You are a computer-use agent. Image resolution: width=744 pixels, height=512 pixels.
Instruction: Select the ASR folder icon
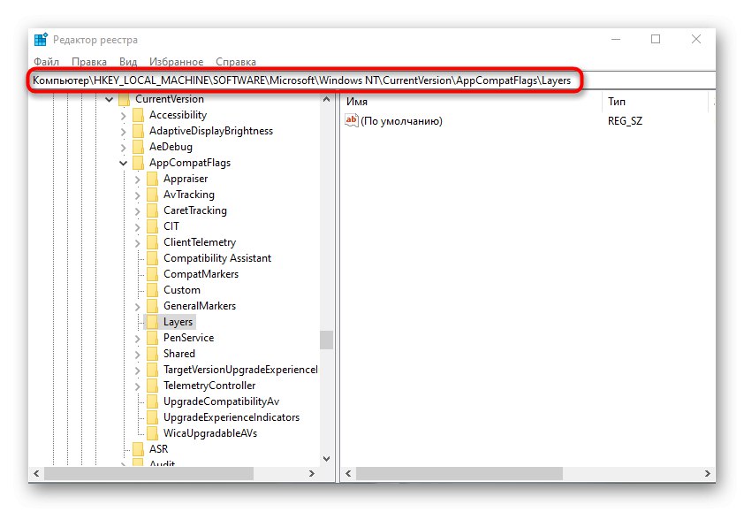pos(138,449)
